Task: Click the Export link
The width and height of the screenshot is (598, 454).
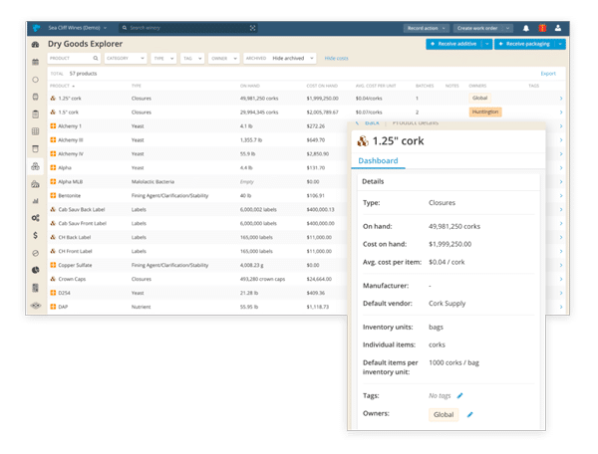Action: [x=548, y=74]
